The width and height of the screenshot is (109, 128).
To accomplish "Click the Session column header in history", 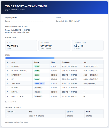I will 70,112.
